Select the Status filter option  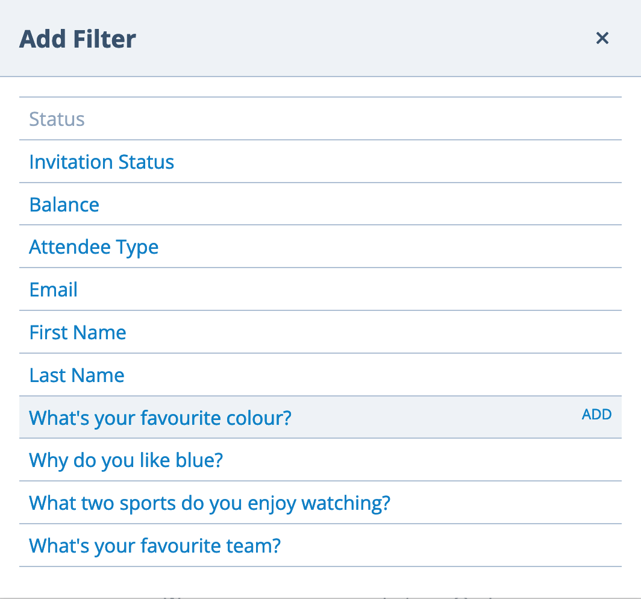click(x=57, y=119)
